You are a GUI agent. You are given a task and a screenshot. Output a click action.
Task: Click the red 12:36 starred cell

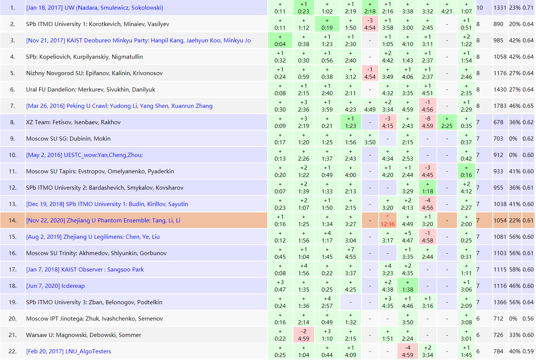388,221
